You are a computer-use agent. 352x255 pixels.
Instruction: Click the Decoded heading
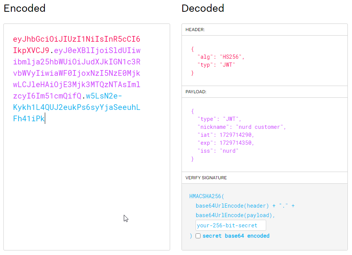pyautogui.click(x=203, y=8)
